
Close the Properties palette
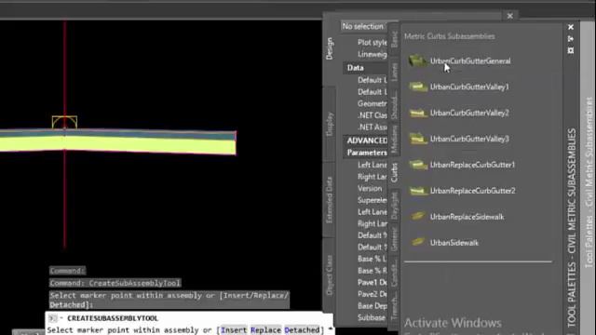(509, 16)
